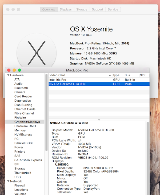The width and height of the screenshot is (160, 195).
Task: Select Hardware RAID in the sidebar
Action: [25, 126]
